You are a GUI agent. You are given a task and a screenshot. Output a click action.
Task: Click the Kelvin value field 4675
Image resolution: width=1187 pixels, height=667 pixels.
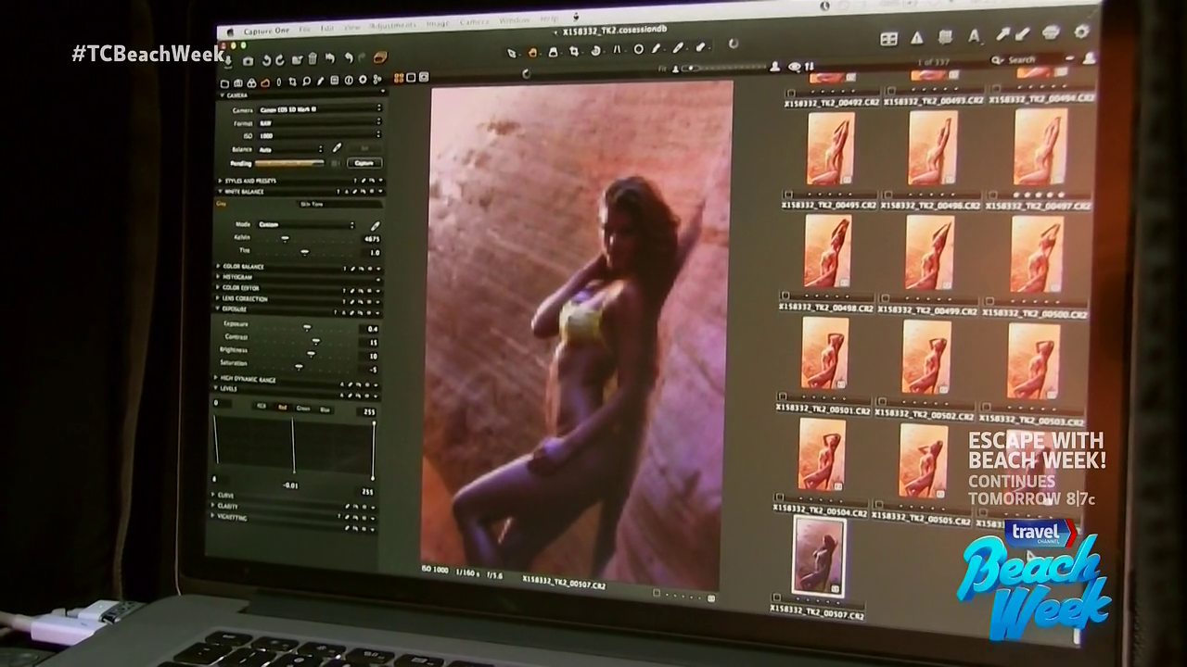[x=372, y=239]
